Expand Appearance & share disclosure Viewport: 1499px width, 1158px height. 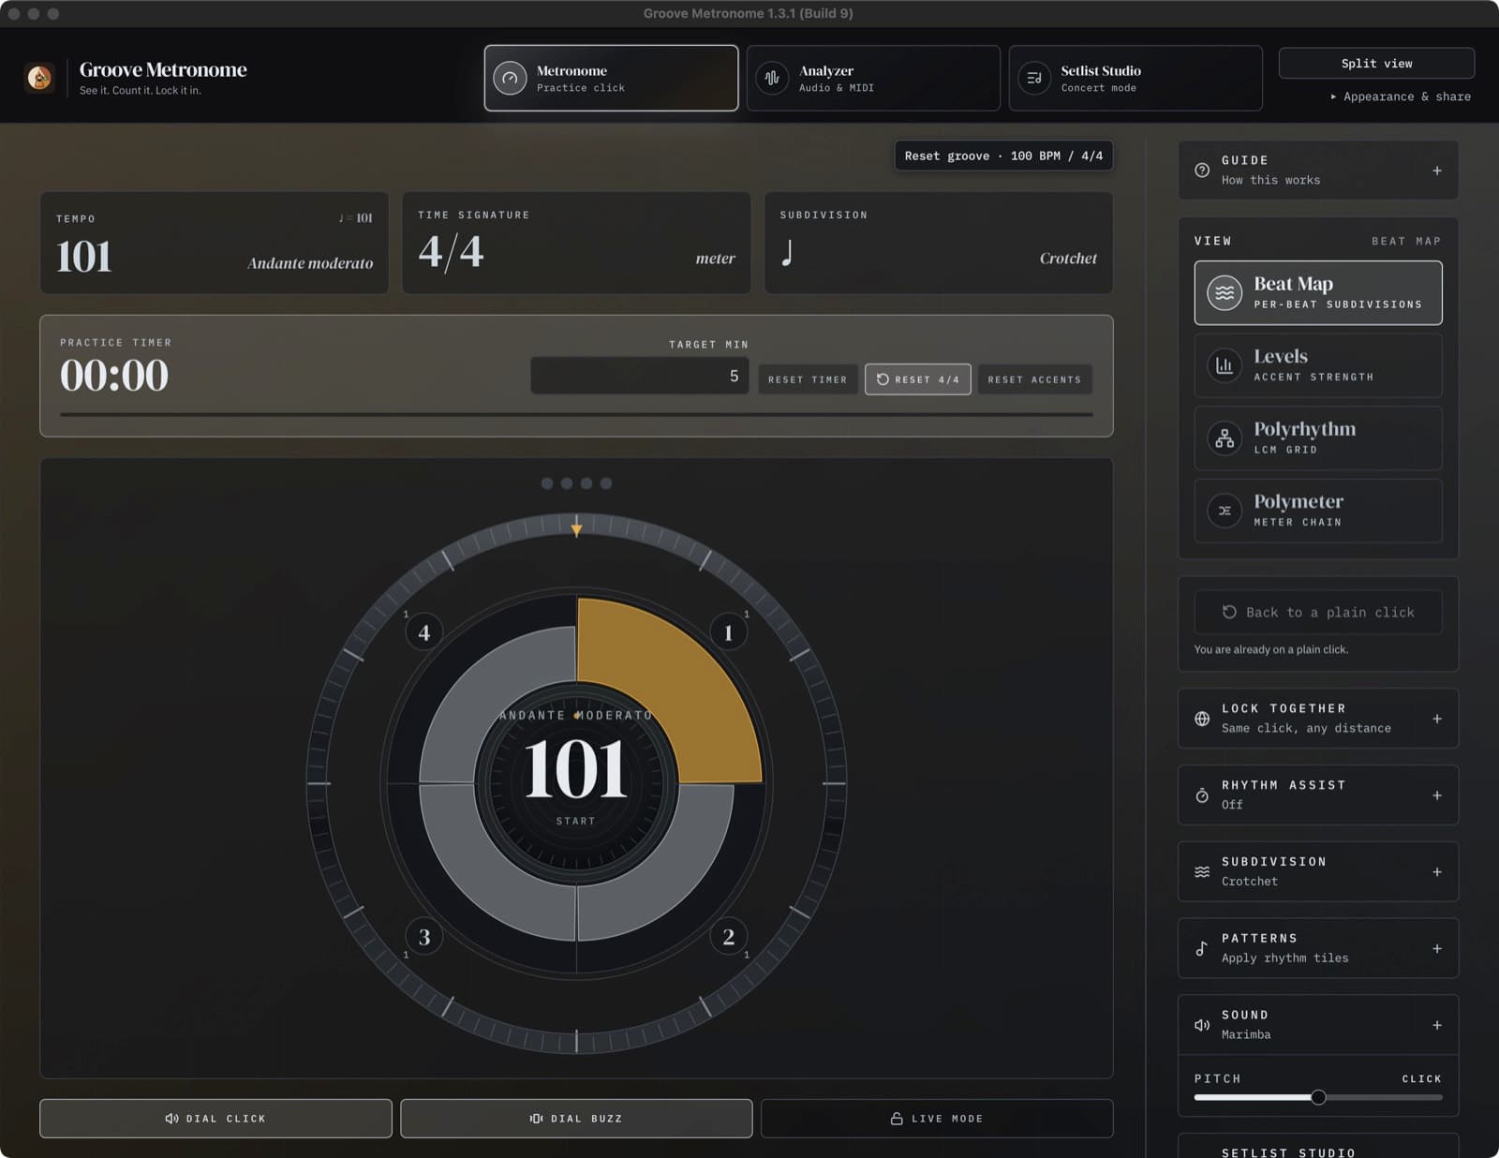(x=1401, y=96)
